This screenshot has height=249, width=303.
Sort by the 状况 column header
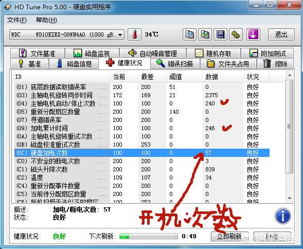(256, 77)
